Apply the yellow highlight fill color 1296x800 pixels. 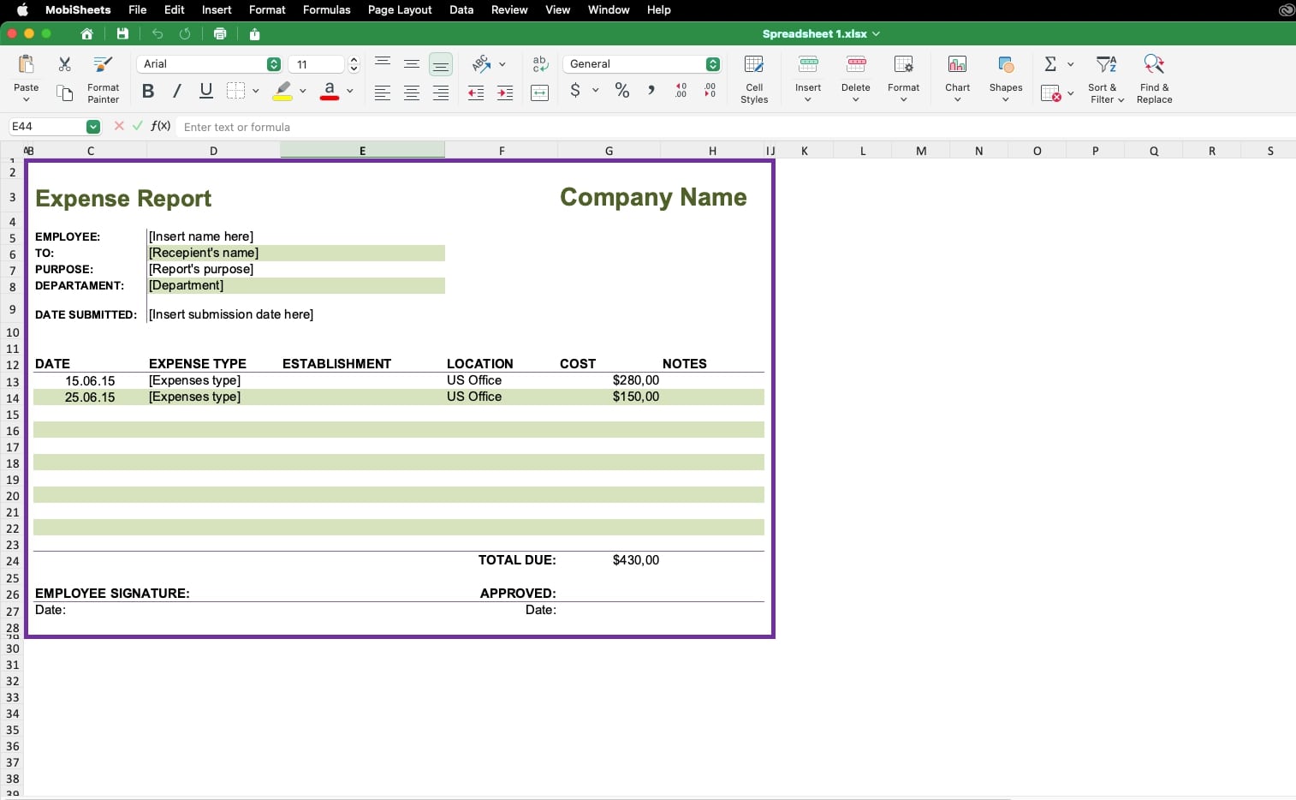point(282,91)
